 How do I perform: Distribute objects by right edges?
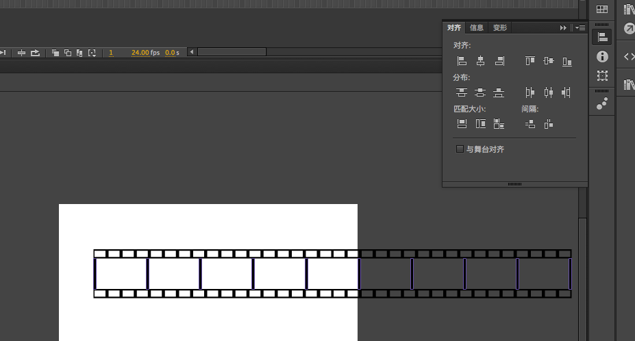[566, 92]
